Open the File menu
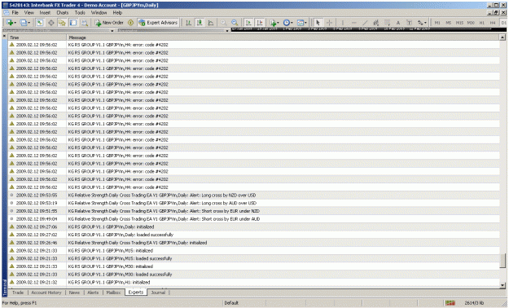509x308 pixels. (15, 13)
